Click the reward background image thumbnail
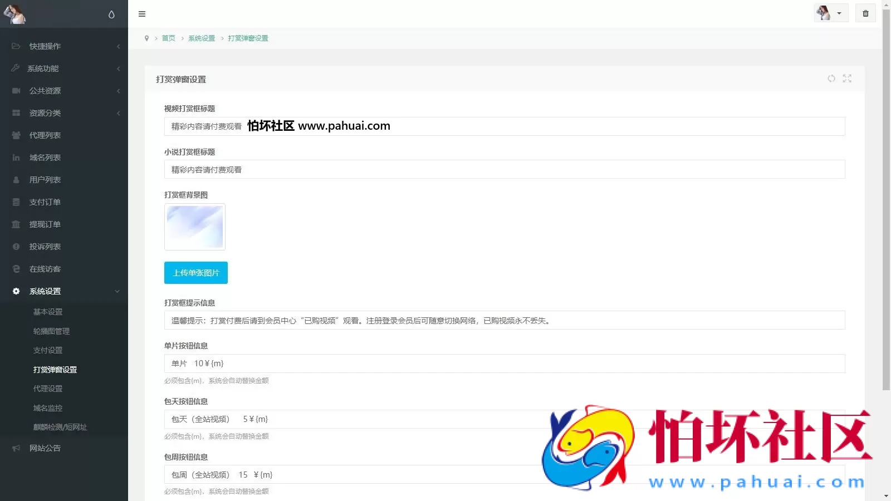The height and width of the screenshot is (501, 891). pos(194,227)
